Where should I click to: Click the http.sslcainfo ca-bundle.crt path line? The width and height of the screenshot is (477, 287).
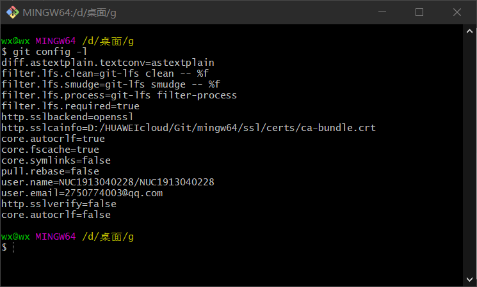point(188,128)
